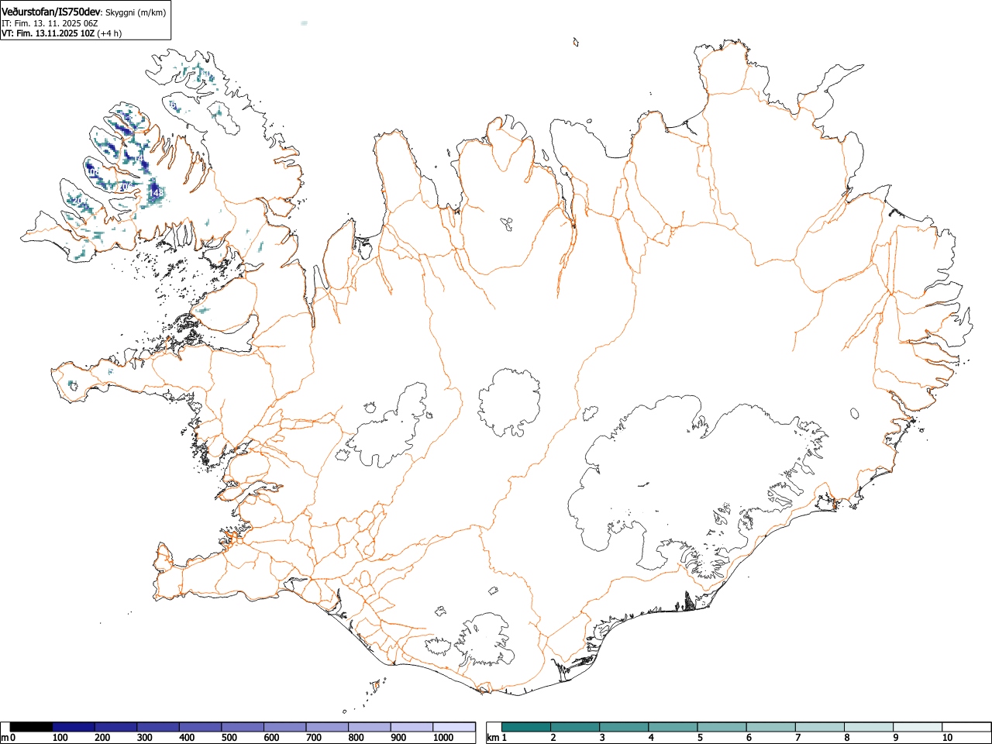Viewport: 992px width, 744px height.
Task: Click the 400–500 m legend swatch
Action: coord(201,727)
